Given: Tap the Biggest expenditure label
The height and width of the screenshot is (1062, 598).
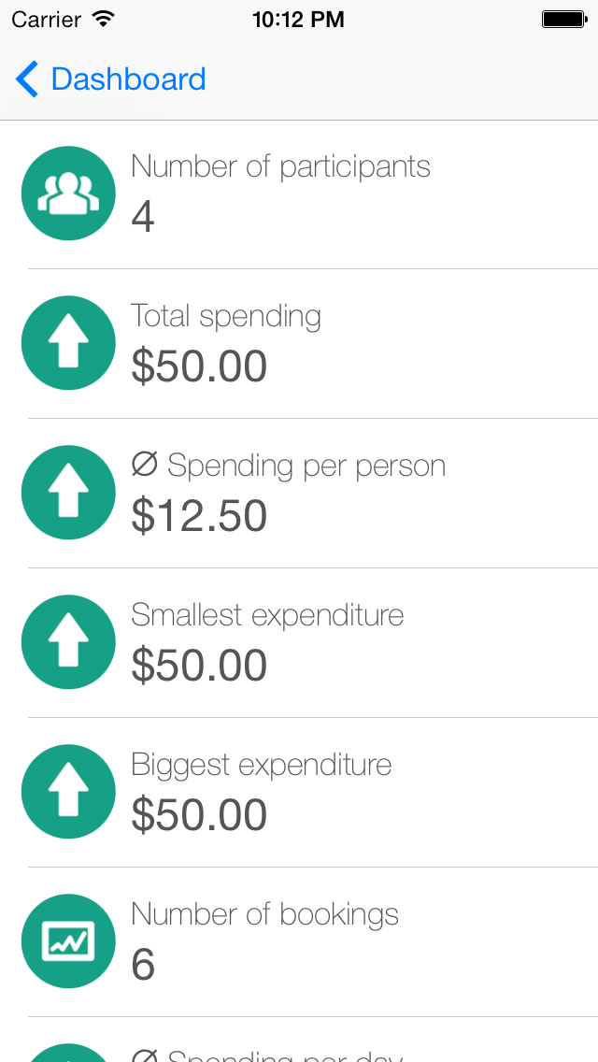Looking at the screenshot, I should pos(261,765).
